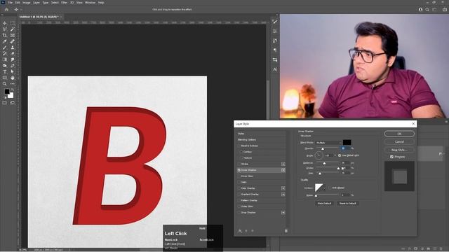Viewport: 449px width, 252px height.
Task: Select the Eraser tool
Action: point(13,53)
